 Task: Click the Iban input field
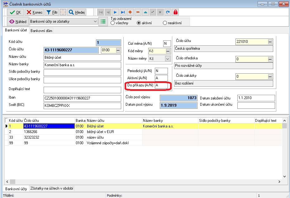(x=82, y=98)
